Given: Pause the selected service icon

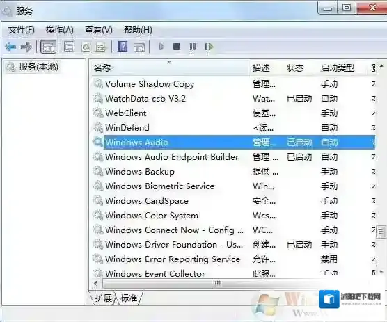Looking at the screenshot, I should point(193,47).
